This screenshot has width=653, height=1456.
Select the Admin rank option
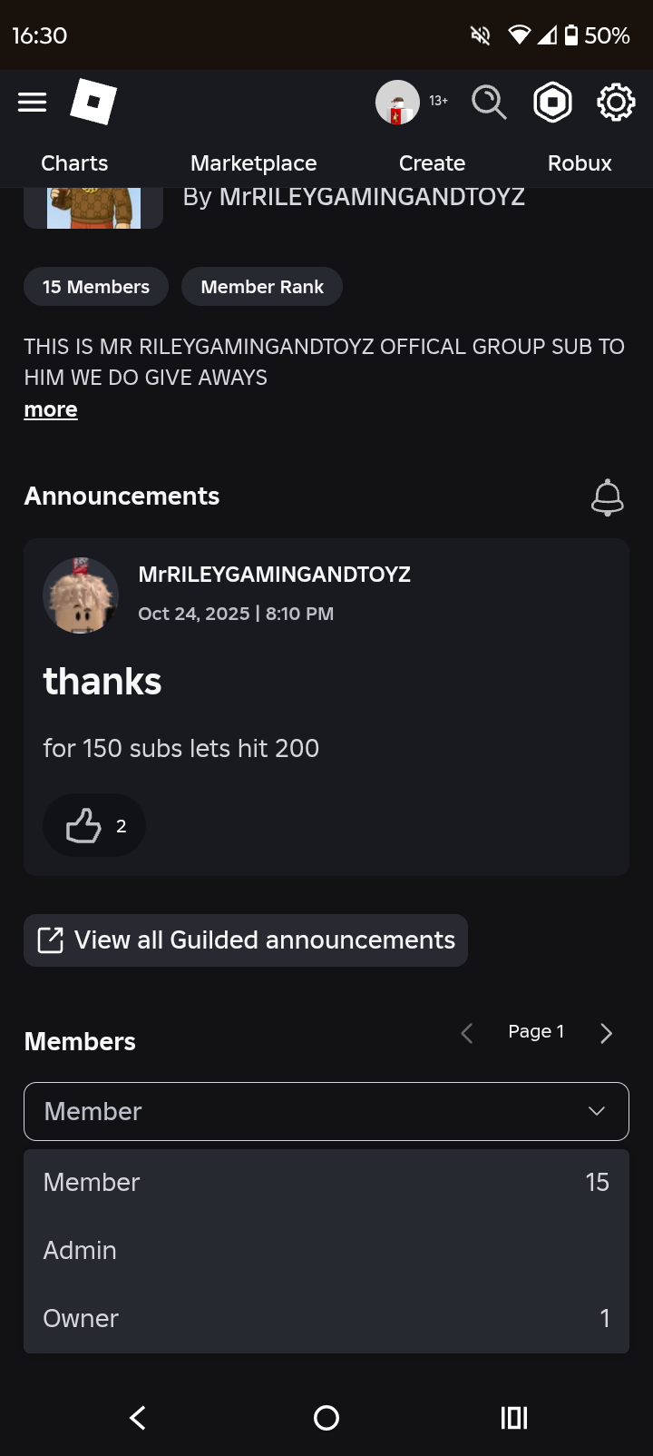(x=326, y=1250)
